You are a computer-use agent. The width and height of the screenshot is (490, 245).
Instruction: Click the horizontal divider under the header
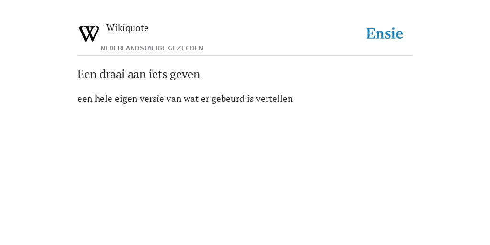[x=245, y=56]
